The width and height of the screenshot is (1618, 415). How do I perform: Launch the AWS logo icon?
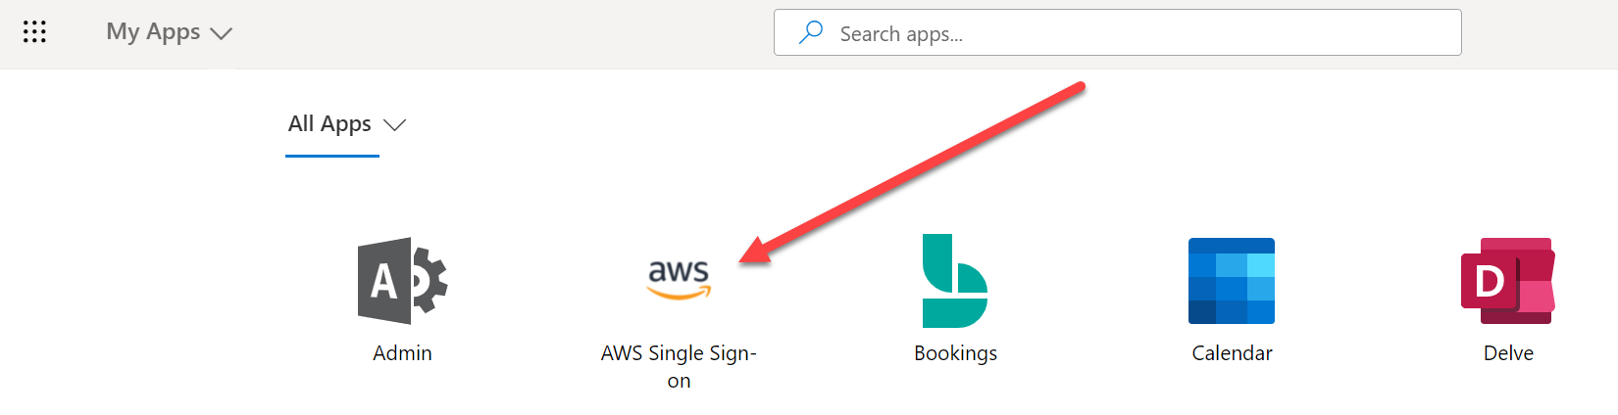point(679,278)
